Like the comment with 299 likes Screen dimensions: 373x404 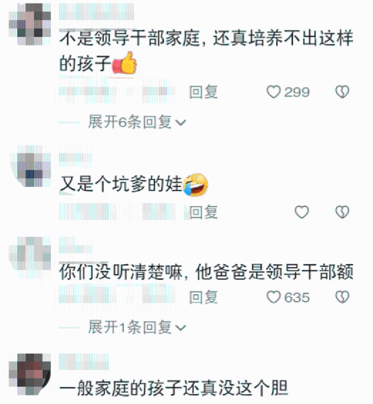click(273, 92)
